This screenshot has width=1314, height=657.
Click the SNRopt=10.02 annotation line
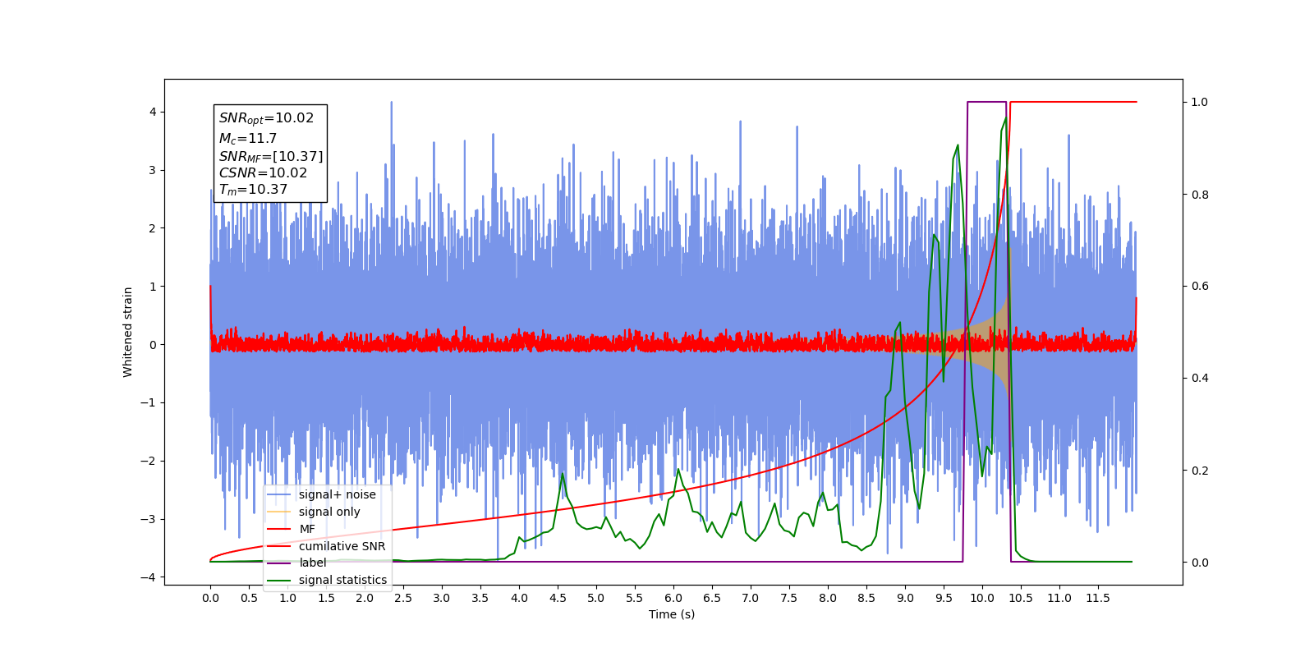click(266, 118)
